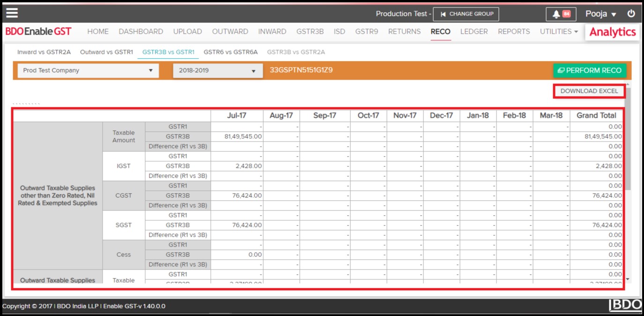Open the 2018-2019 year dropdown

coord(217,70)
